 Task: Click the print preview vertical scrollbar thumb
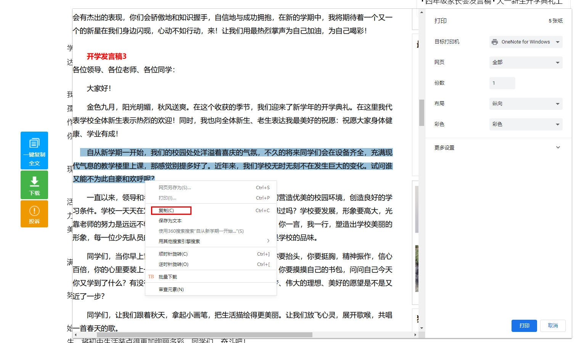click(422, 113)
